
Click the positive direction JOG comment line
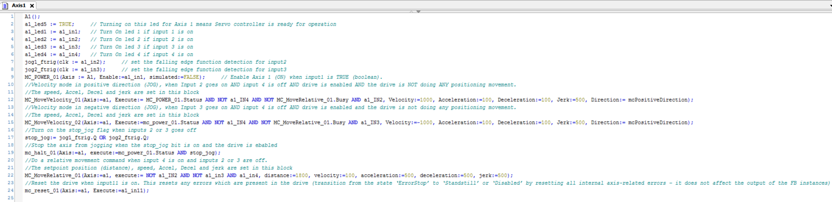(271, 84)
